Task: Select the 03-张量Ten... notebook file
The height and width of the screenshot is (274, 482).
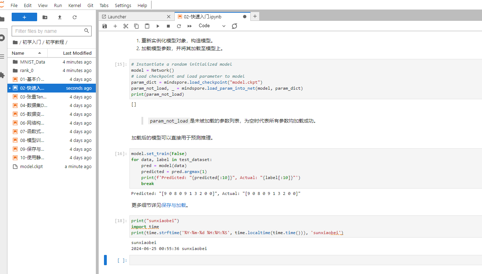Action: click(52, 97)
